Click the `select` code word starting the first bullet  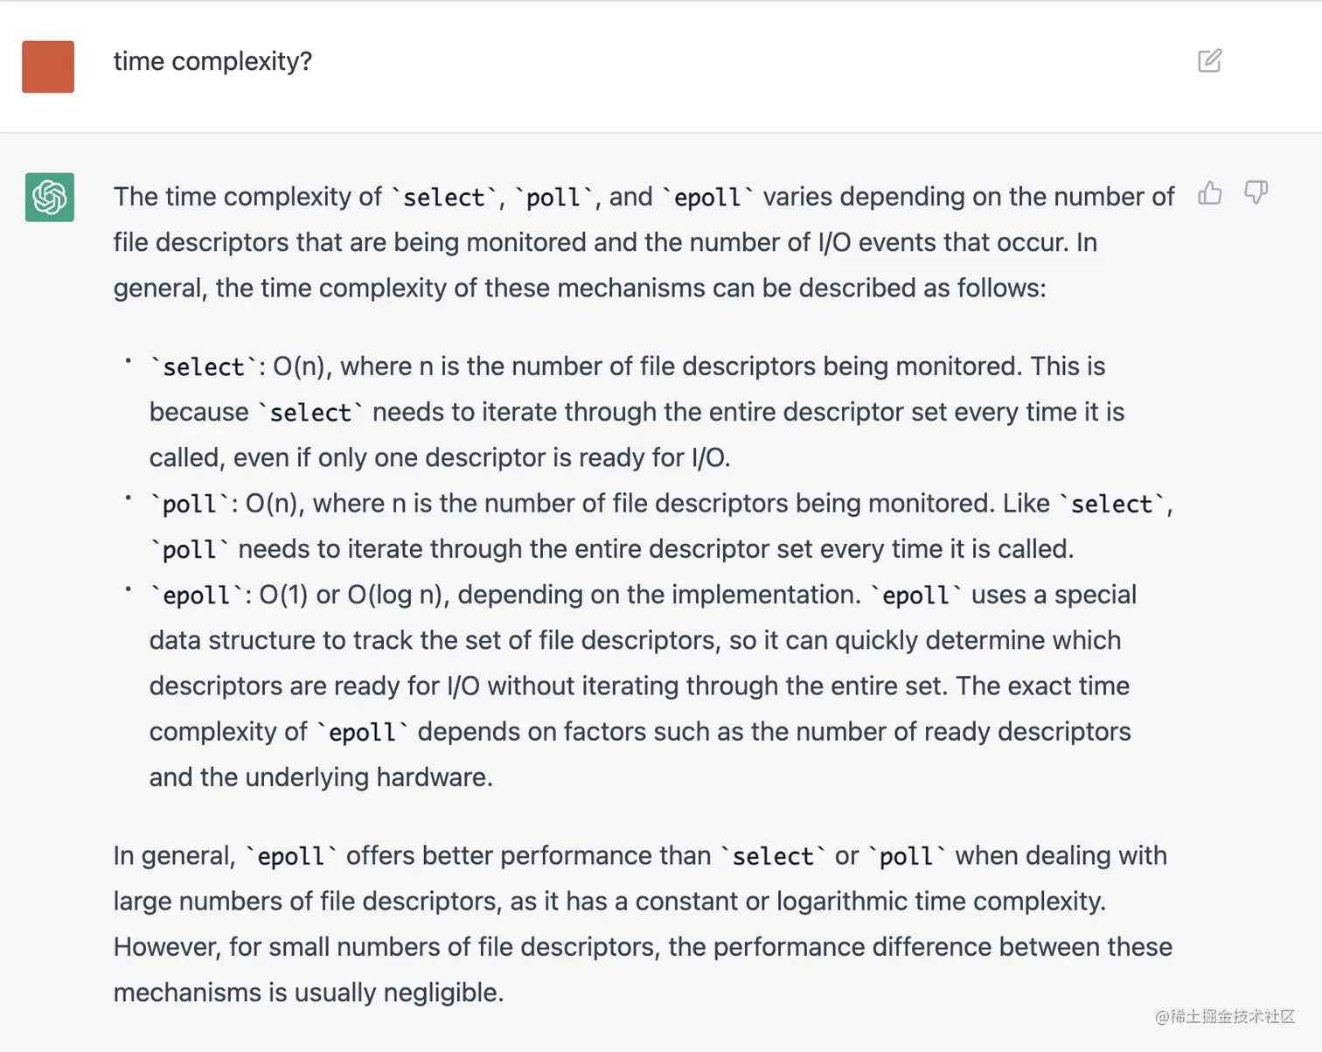(x=203, y=367)
